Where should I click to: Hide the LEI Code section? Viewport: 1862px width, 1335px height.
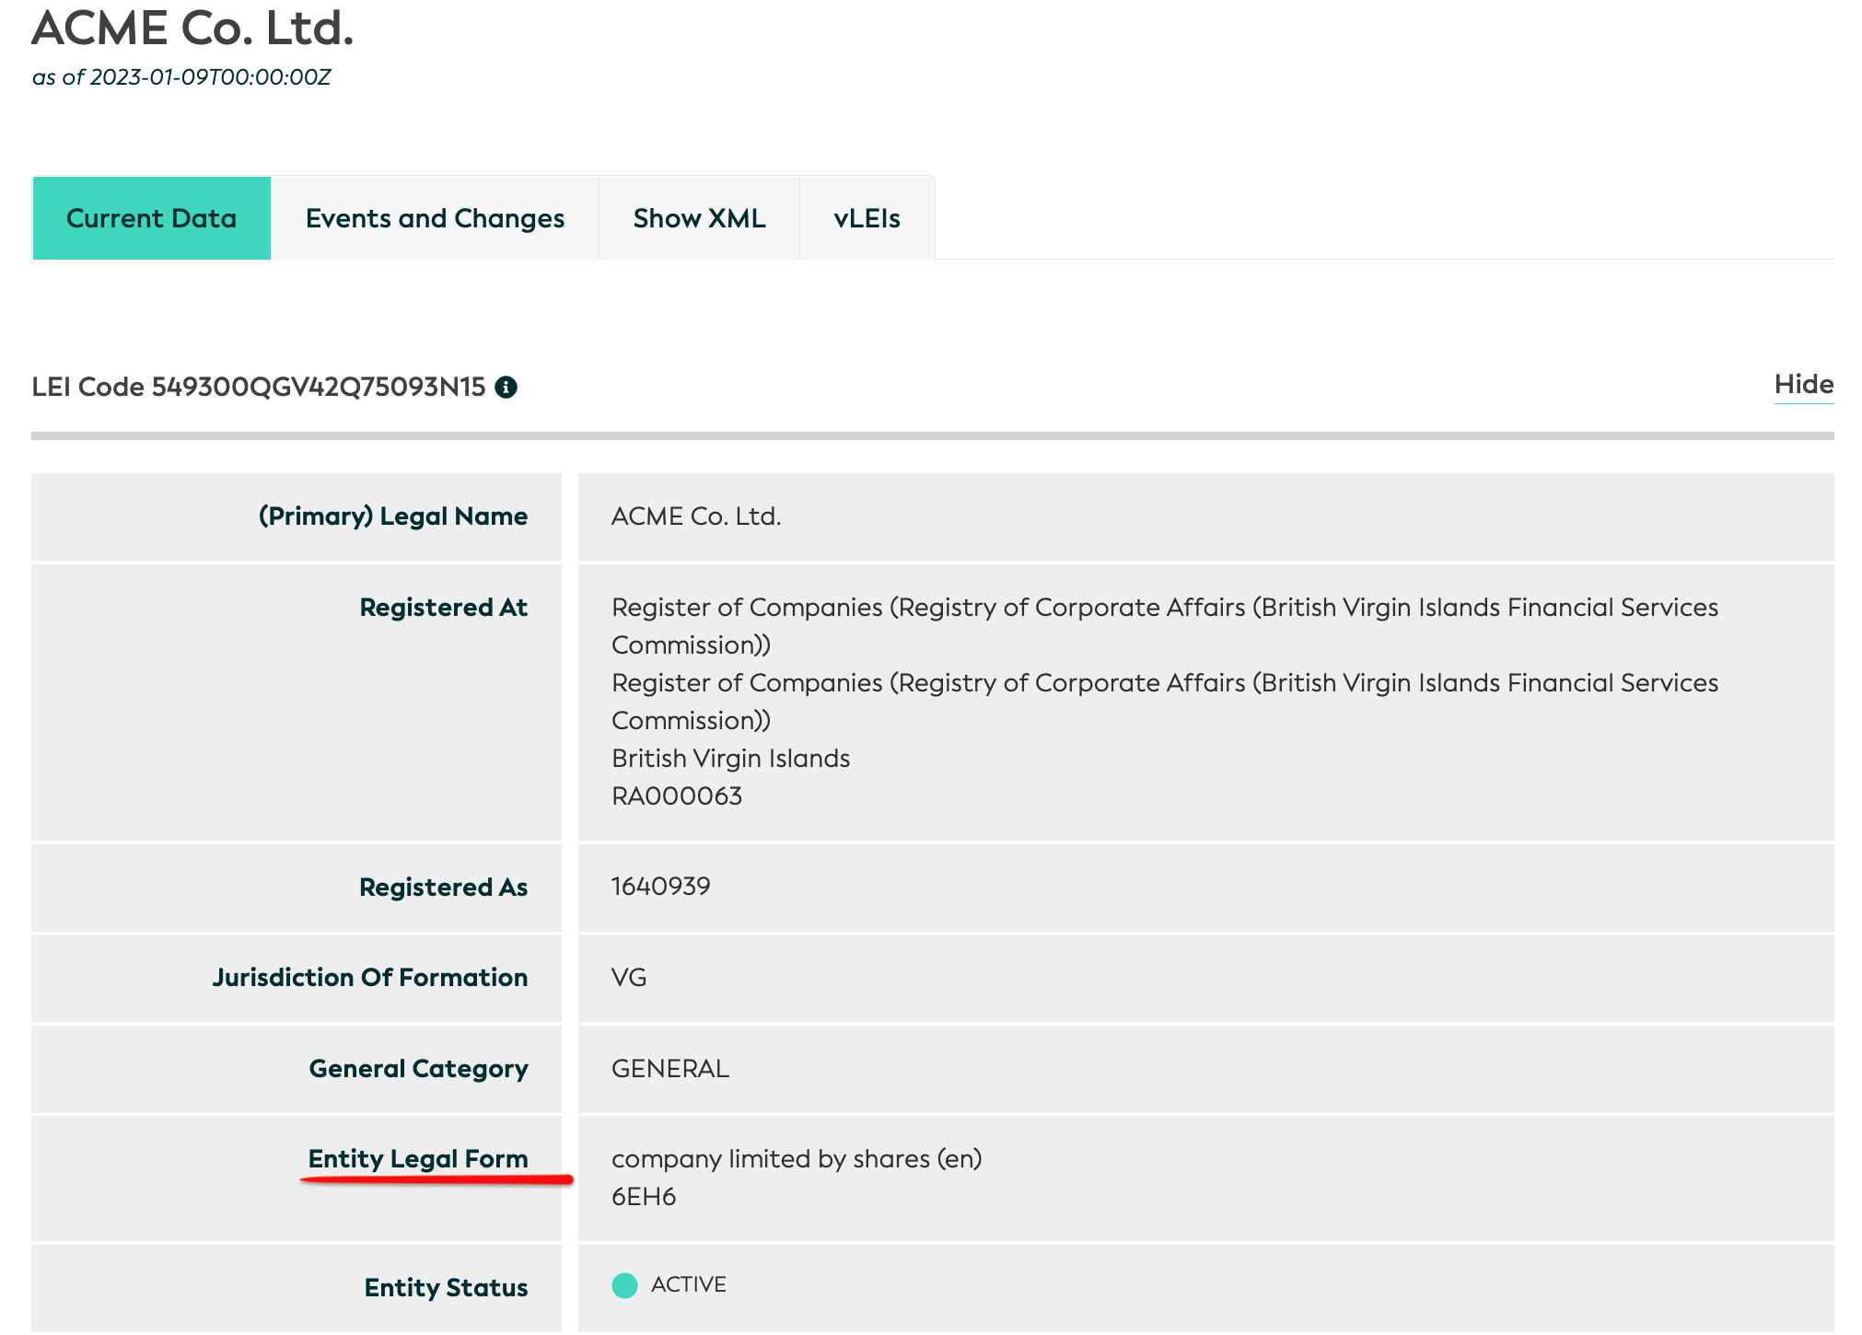point(1803,385)
